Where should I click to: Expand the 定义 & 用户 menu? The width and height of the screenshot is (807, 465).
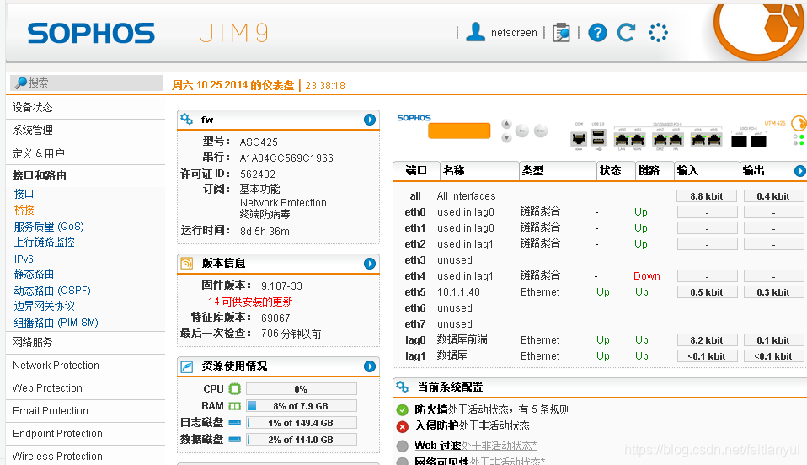tap(85, 153)
